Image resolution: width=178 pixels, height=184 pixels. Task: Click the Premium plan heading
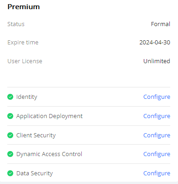(x=24, y=7)
